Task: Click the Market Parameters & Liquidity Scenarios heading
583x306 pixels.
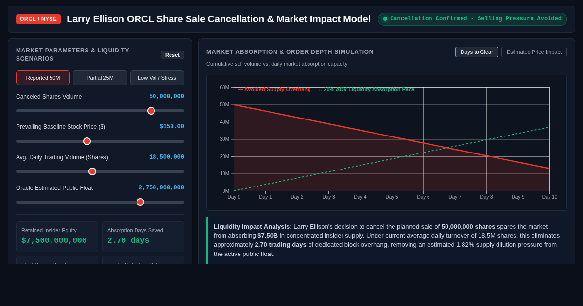Action: click(73, 55)
